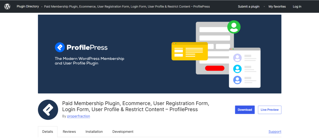Viewport: 319px width, 139px height.
Task: Click the plugin title heading text
Action: (136, 106)
